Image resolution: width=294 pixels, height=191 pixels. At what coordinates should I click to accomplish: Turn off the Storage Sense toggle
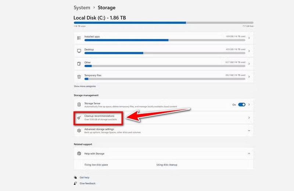(x=242, y=105)
